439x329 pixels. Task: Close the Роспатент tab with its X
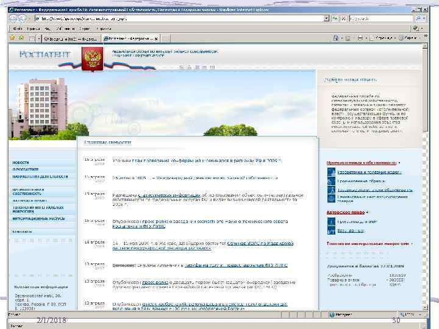coord(156,38)
